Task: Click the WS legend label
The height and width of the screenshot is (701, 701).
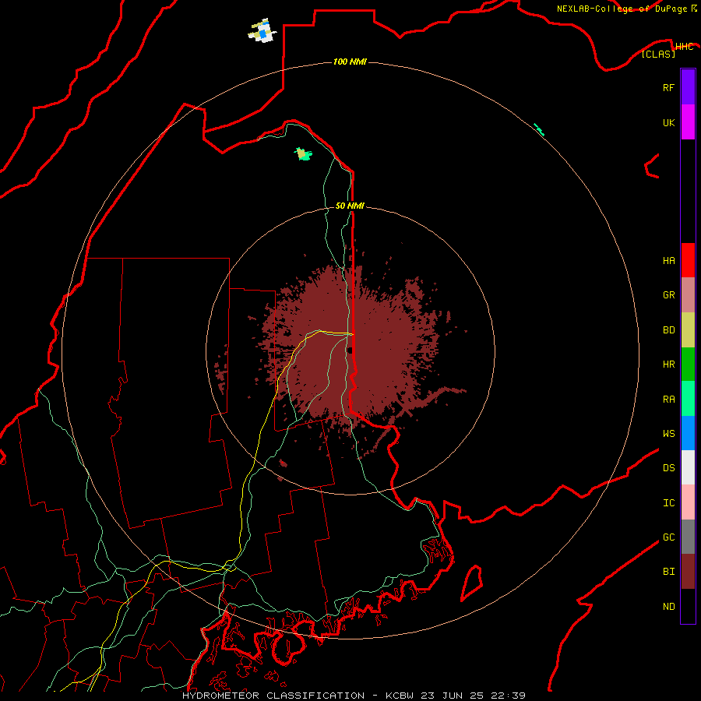Action: 668,434
